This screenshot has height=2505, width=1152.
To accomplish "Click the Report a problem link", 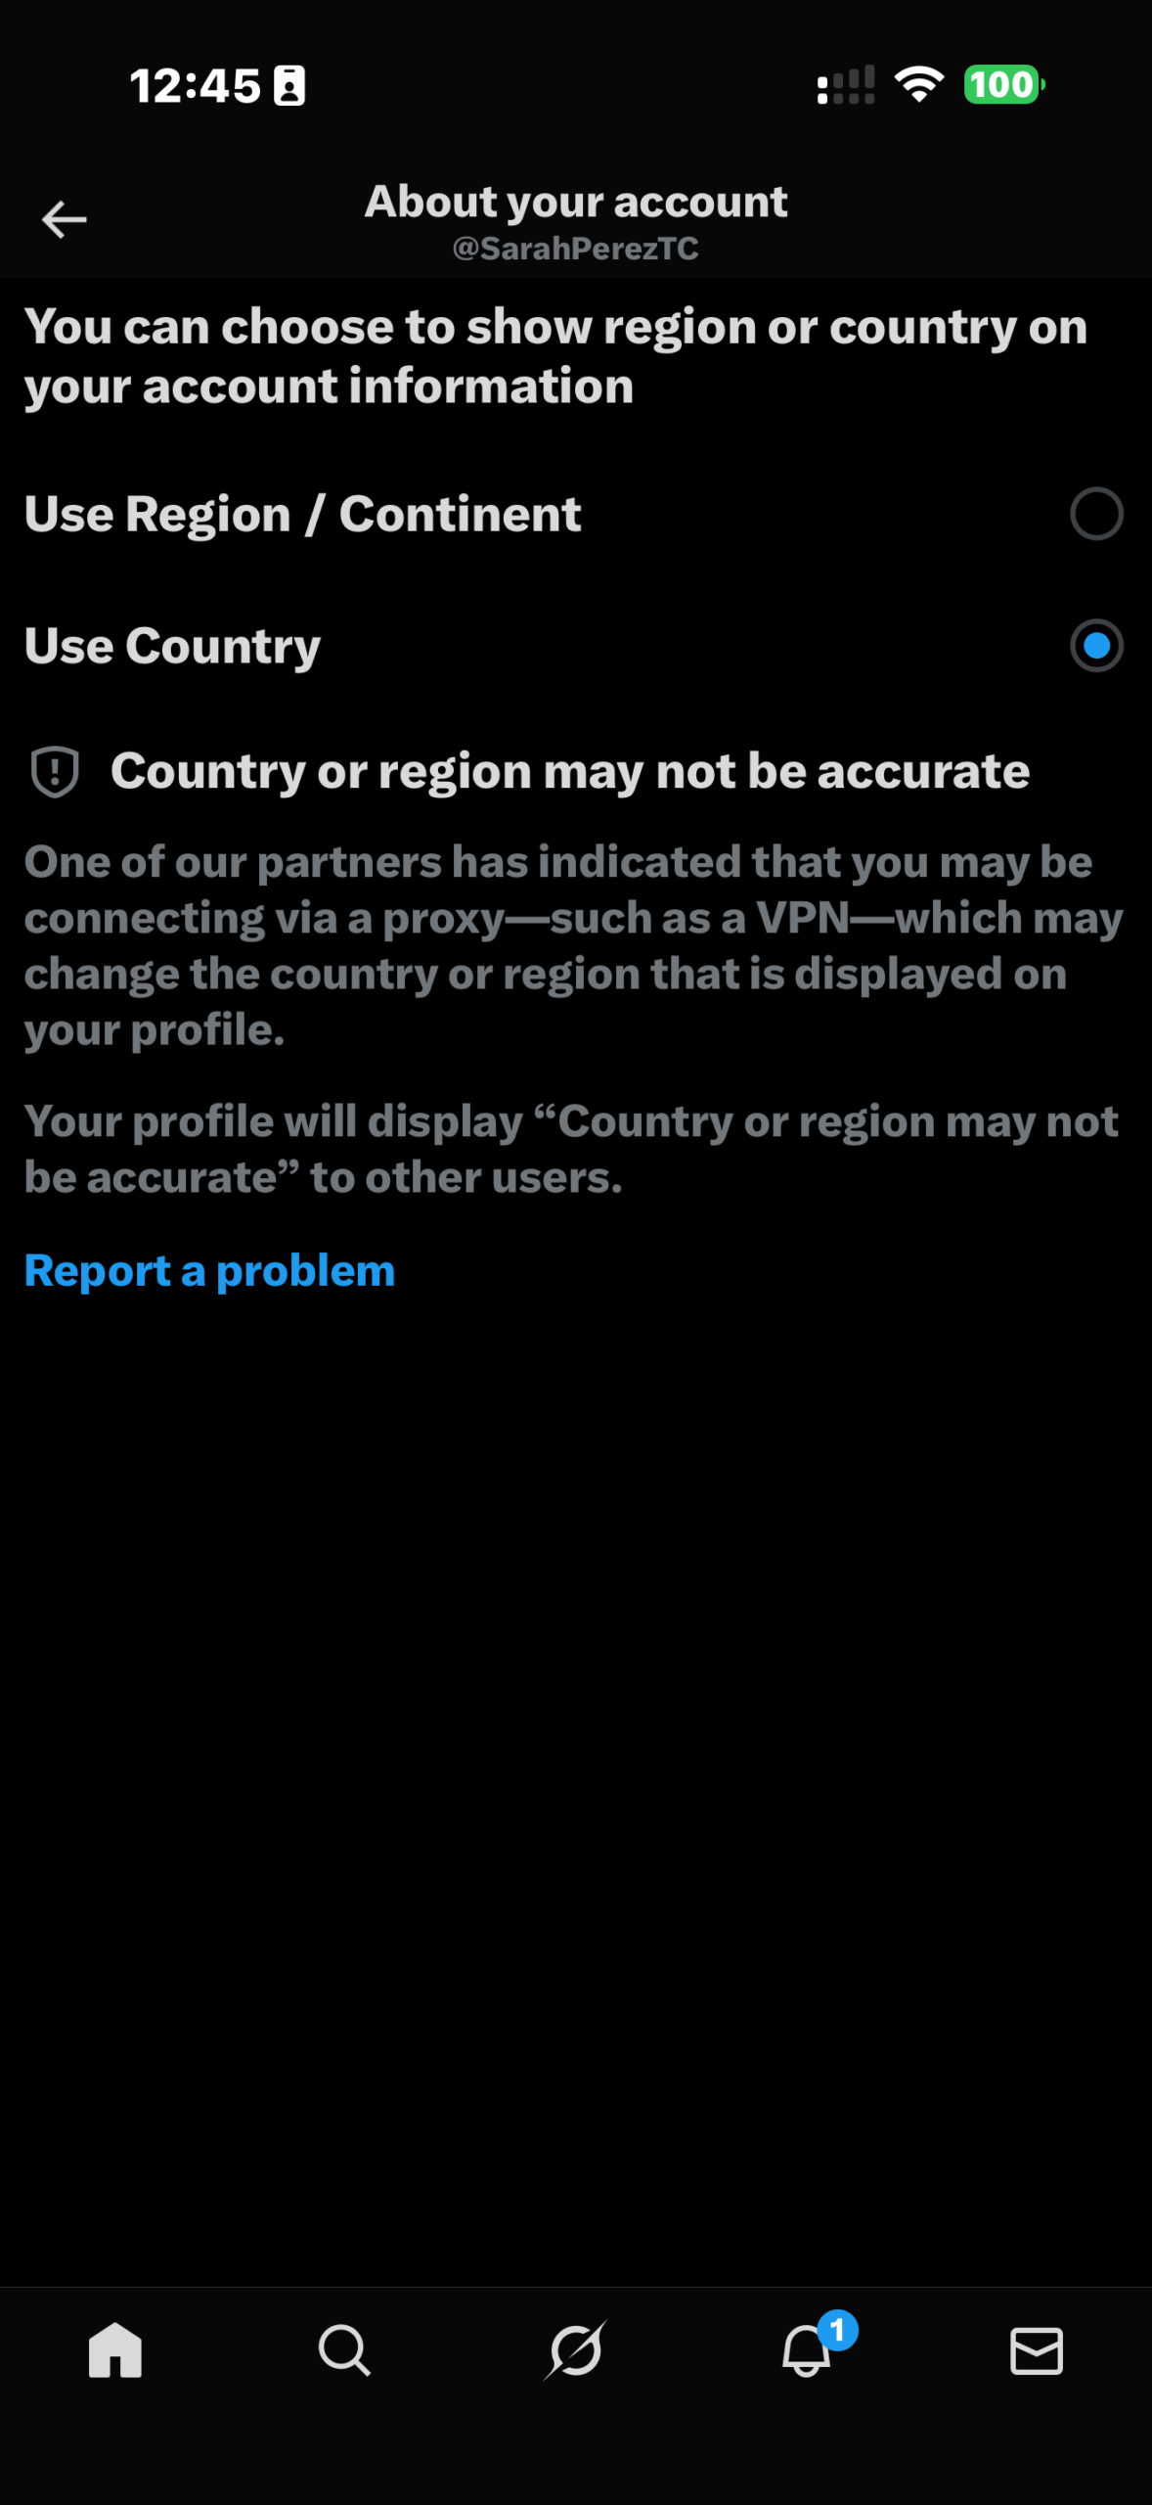I will (209, 1270).
